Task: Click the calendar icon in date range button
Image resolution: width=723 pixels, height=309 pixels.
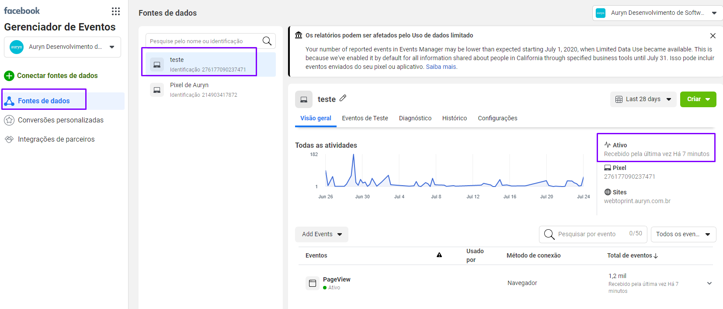Action: point(619,99)
